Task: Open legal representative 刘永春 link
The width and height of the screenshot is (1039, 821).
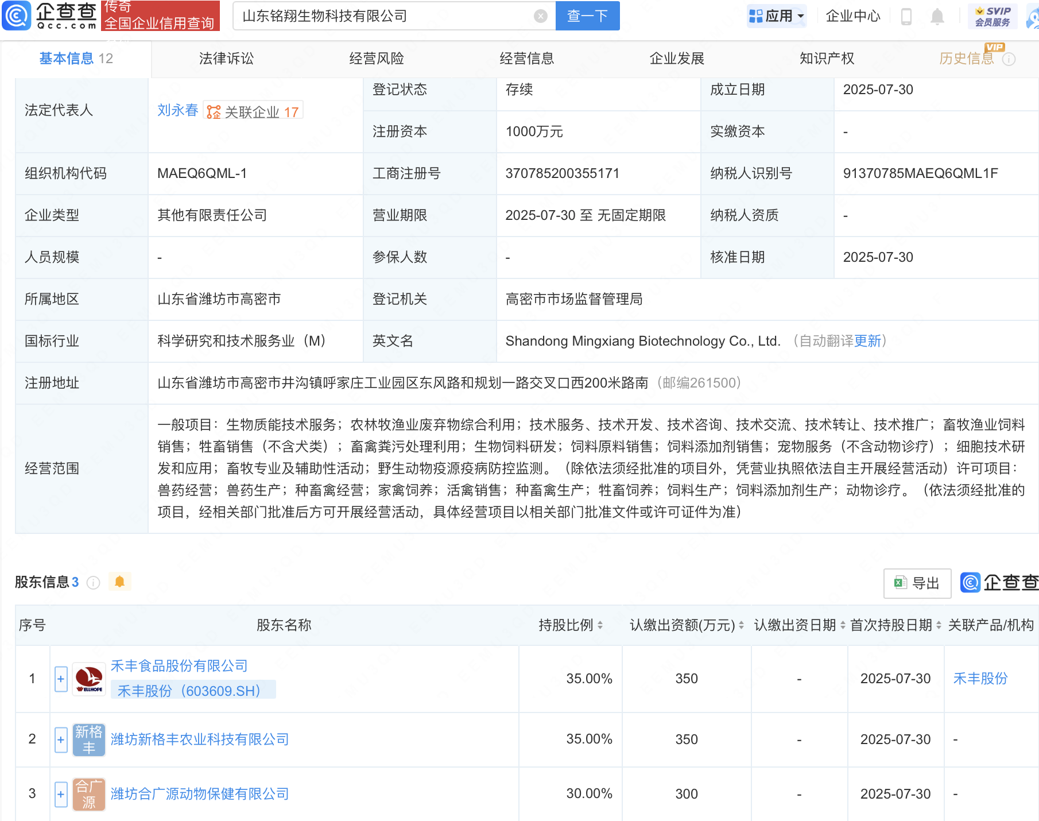Action: tap(178, 110)
